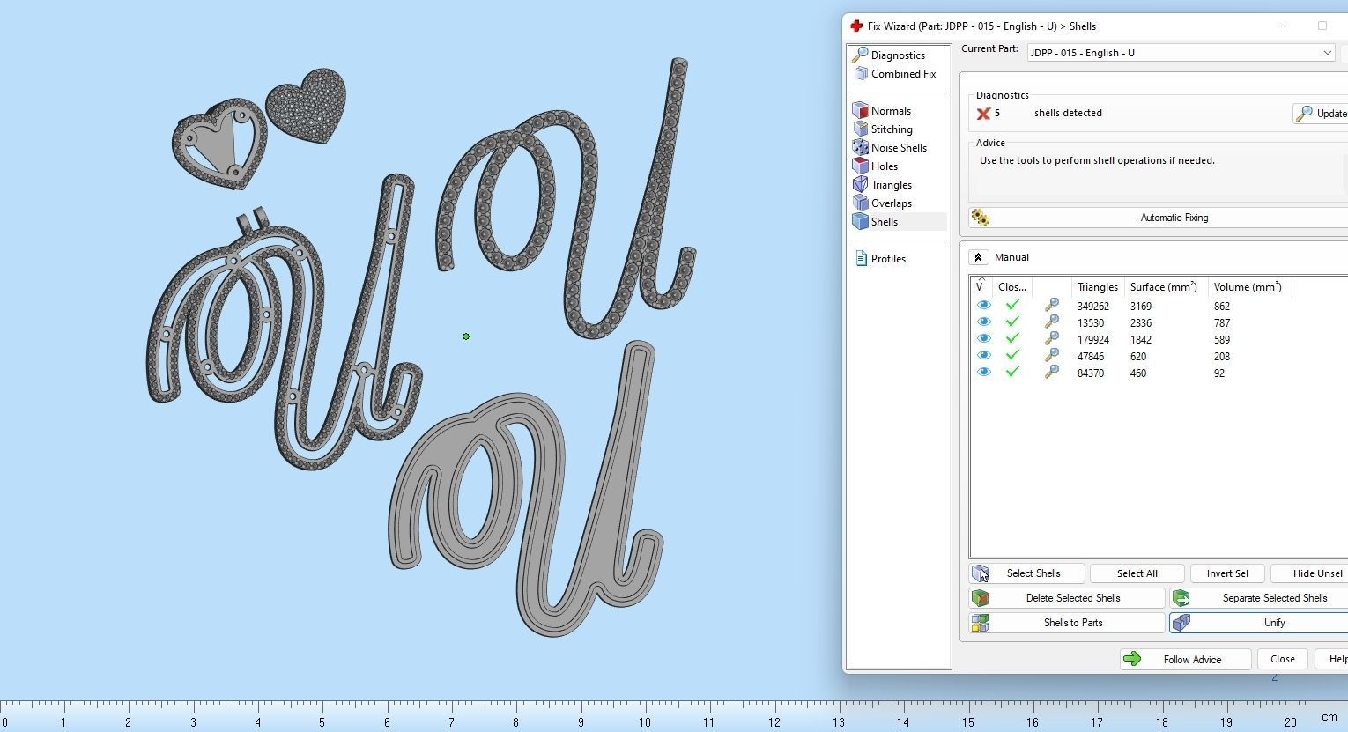Click the closed checkmark of the 862 volume shell
Image resolution: width=1348 pixels, height=732 pixels.
[1012, 306]
